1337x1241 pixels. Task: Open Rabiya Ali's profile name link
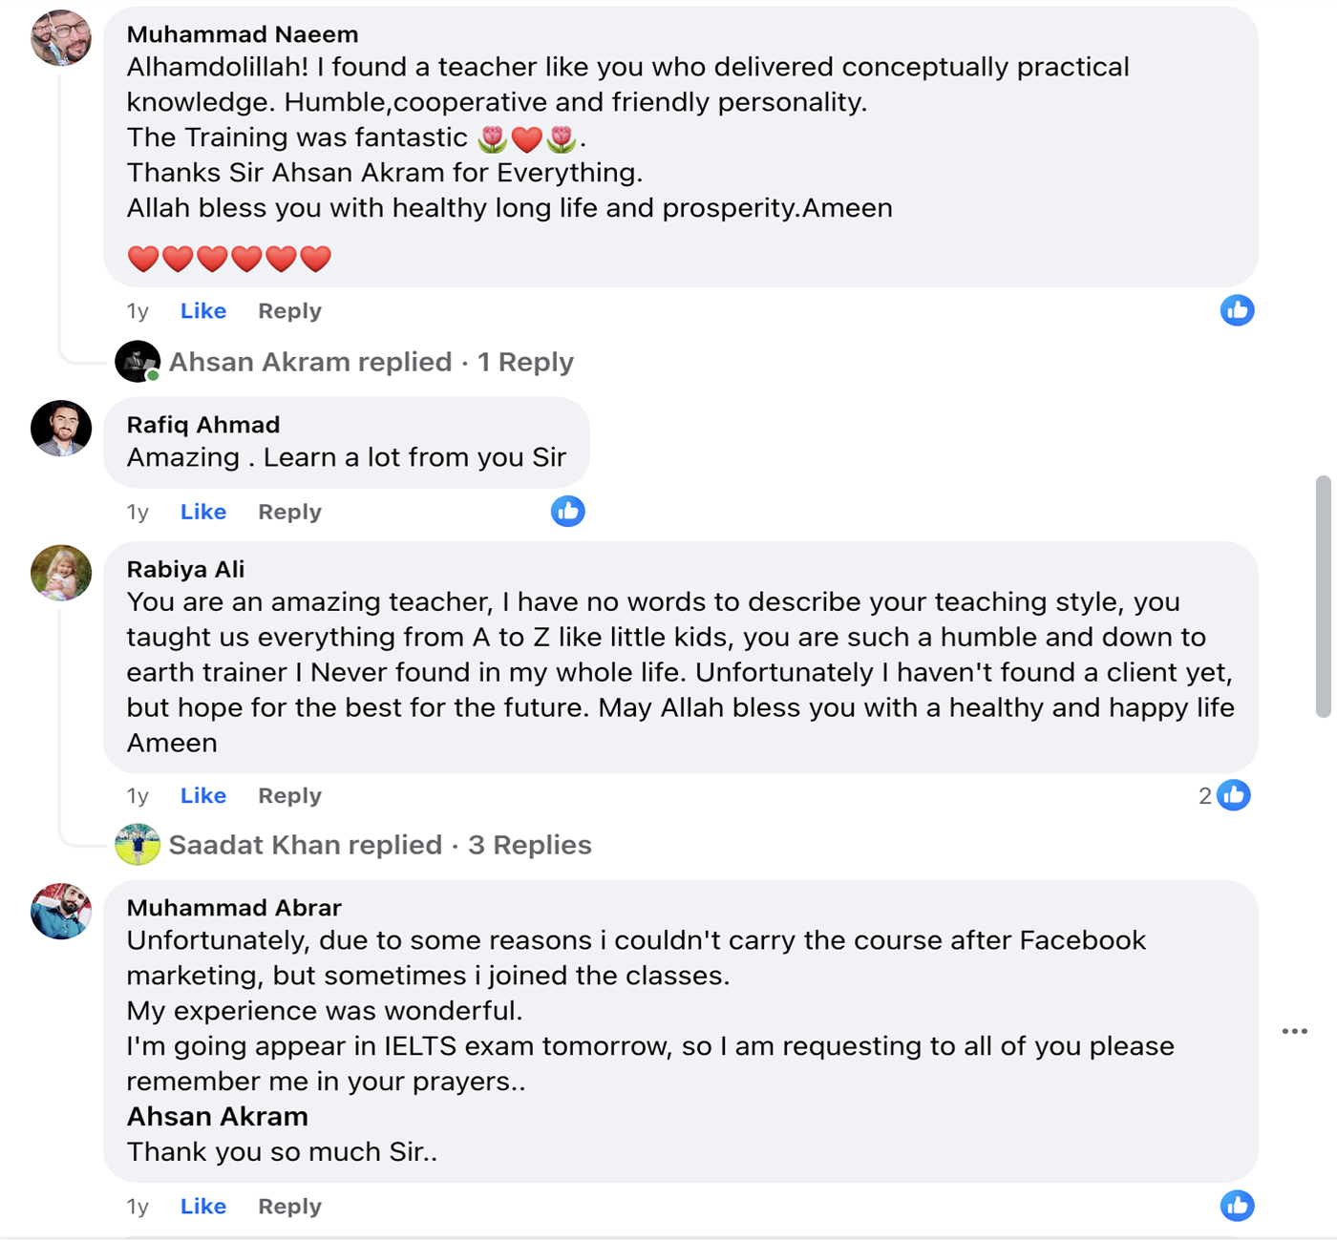pyautogui.click(x=185, y=569)
